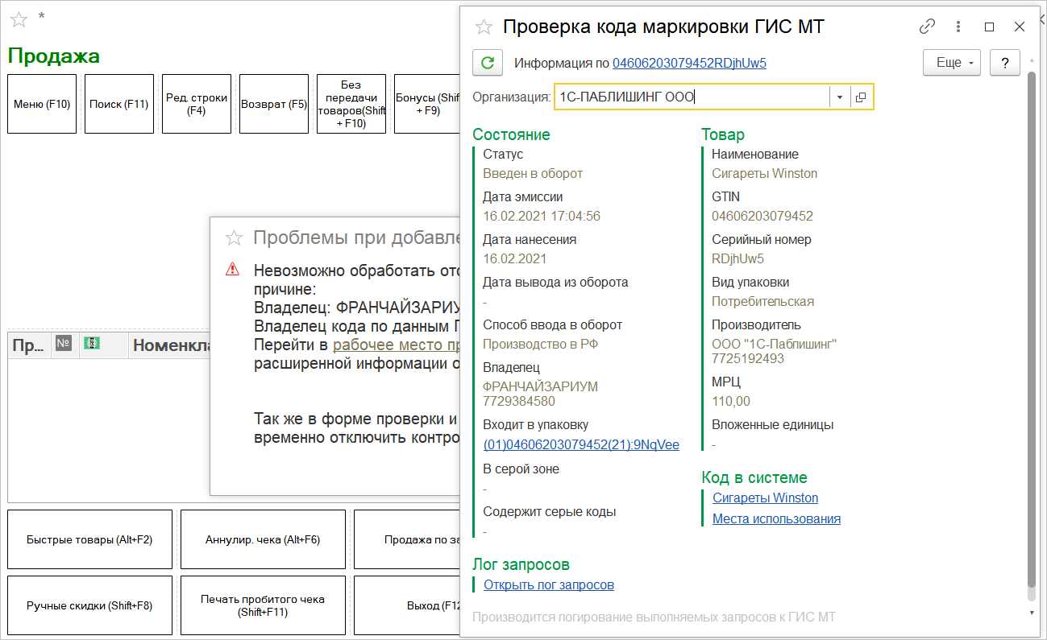1047x640 pixels.
Task: Refresh marking code information with the green arrow
Action: [486, 63]
